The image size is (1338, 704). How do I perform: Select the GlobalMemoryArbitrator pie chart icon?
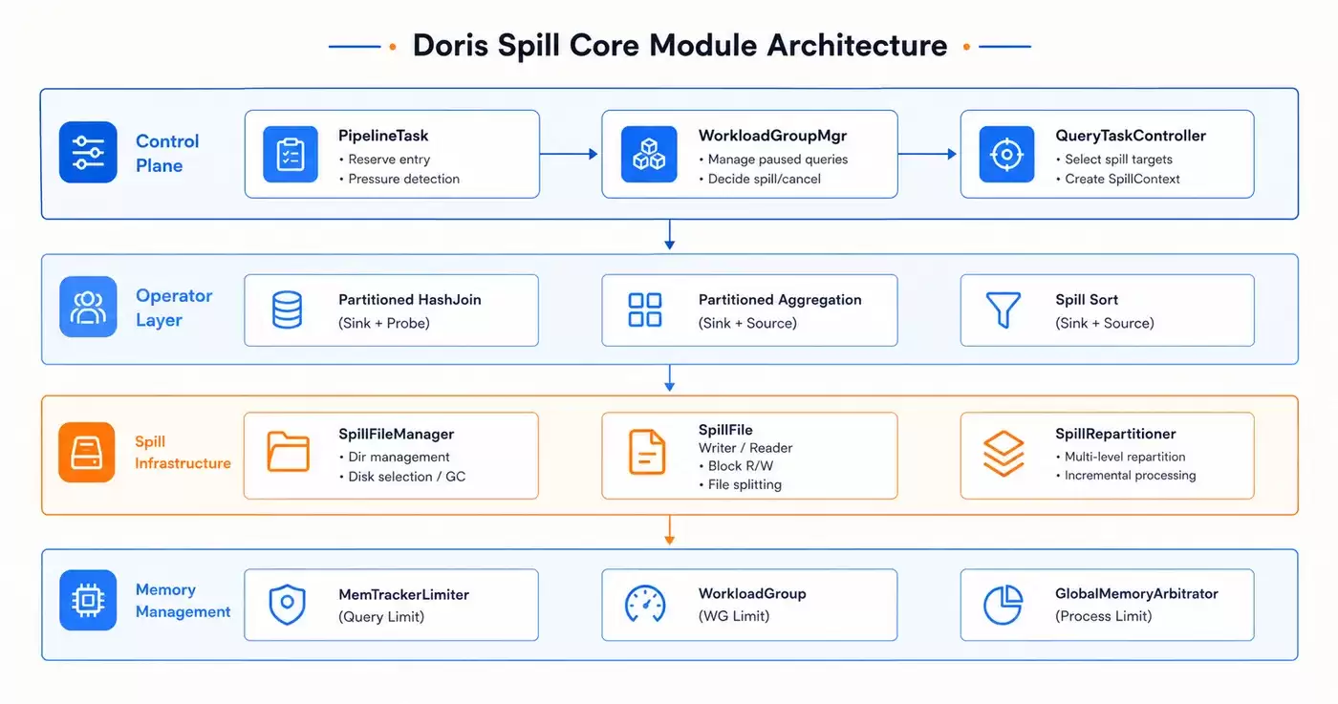click(1003, 605)
